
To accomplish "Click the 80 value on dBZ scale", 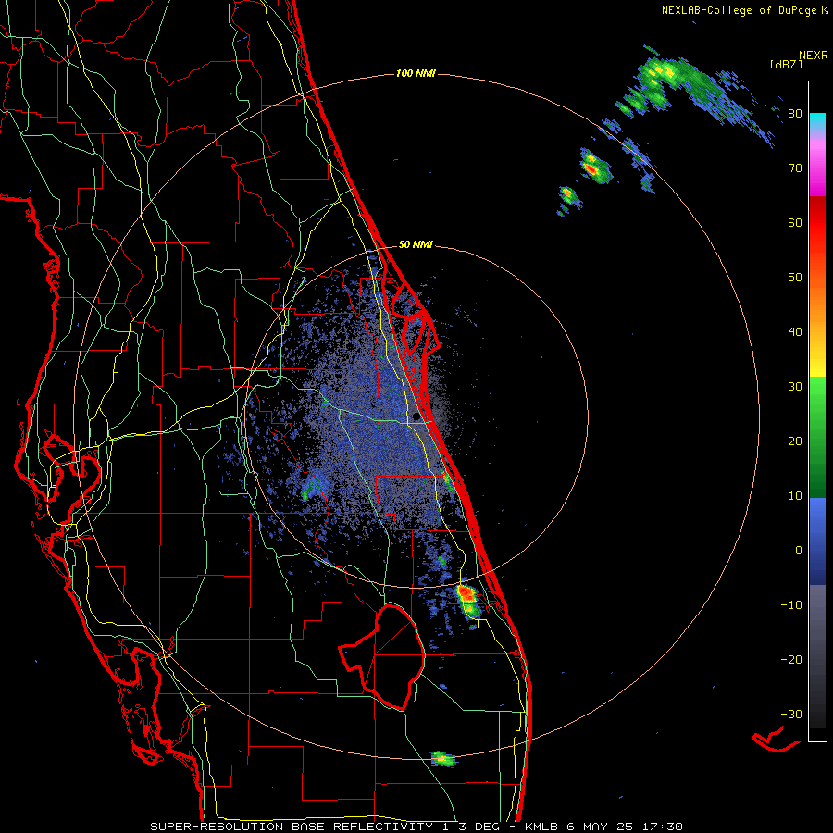I will click(795, 114).
